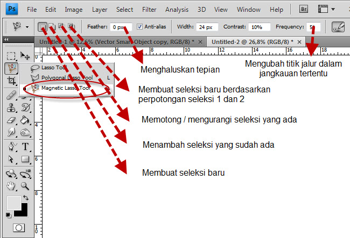Viewport: 350px width, 238px height.
Task: Select the Eraser tool
Action: pyautogui.click(x=11, y=120)
